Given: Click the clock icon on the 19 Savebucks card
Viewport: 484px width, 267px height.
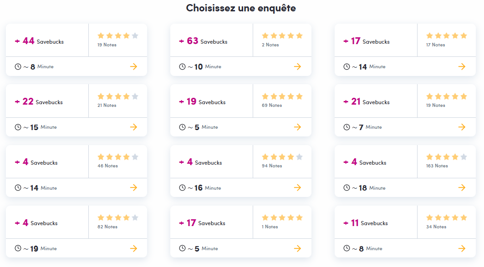Looking at the screenshot, I should pos(182,127).
